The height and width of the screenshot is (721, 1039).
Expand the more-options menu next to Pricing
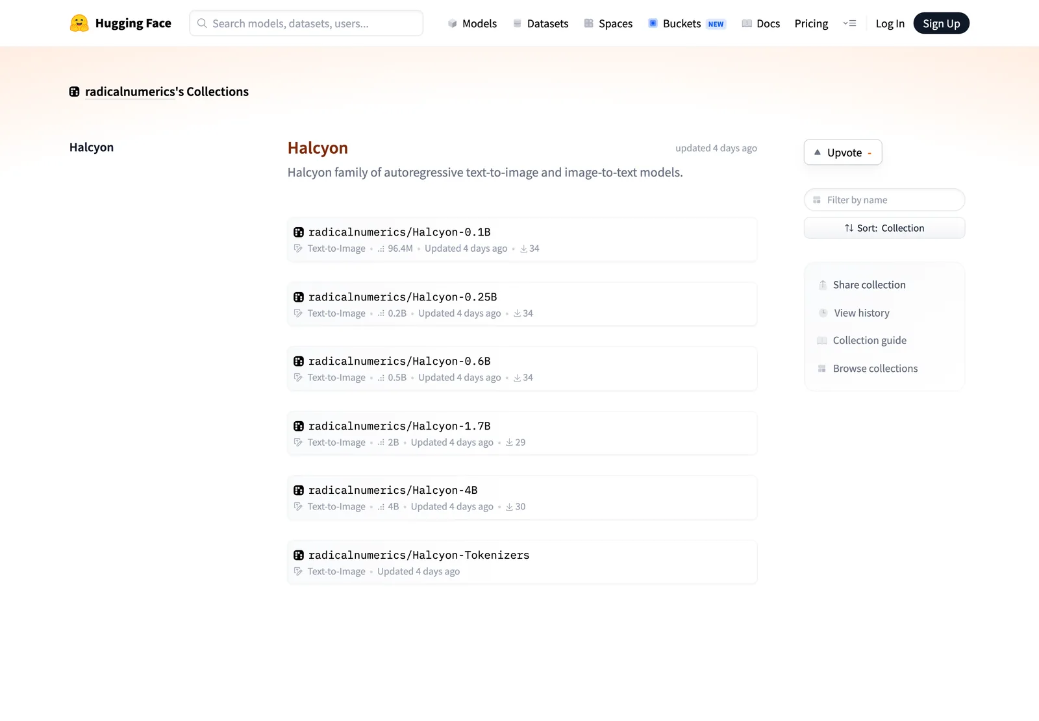[849, 23]
